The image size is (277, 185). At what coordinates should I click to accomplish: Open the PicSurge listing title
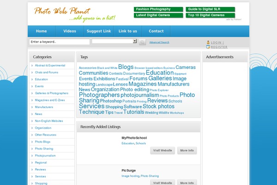[x=129, y=171]
